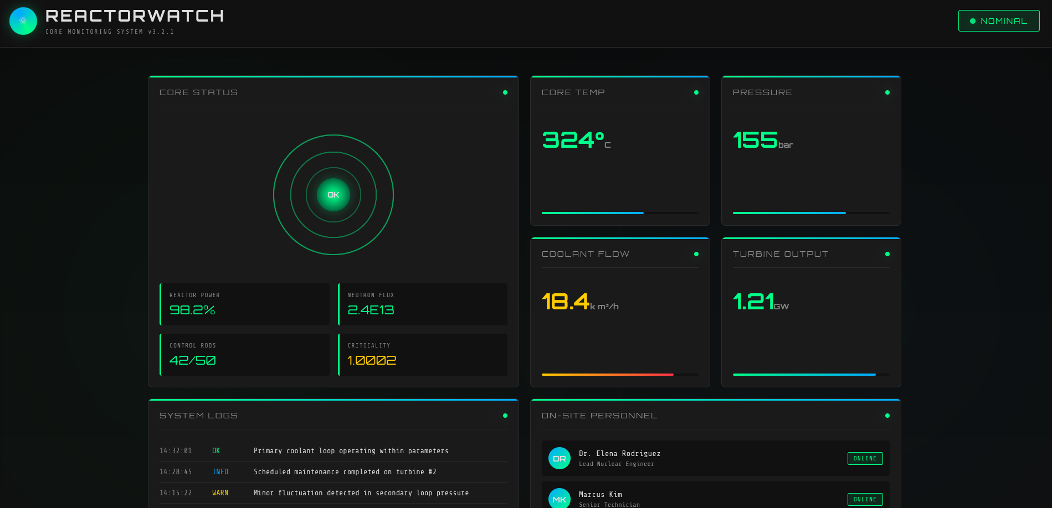This screenshot has height=508, width=1052.
Task: Click the 155 bar pressure value
Action: [763, 140]
